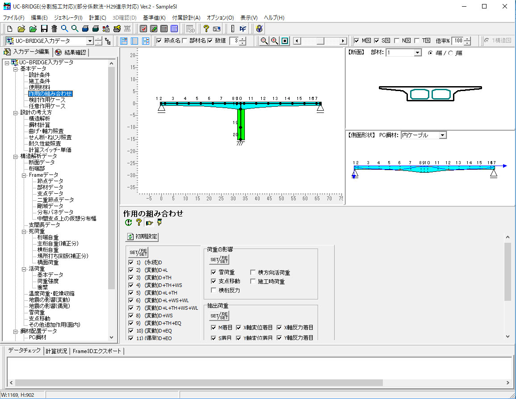This screenshot has height=399, width=516.
Task: Open the PC鋼材 内ケーブル dropdown
Action: click(x=442, y=135)
